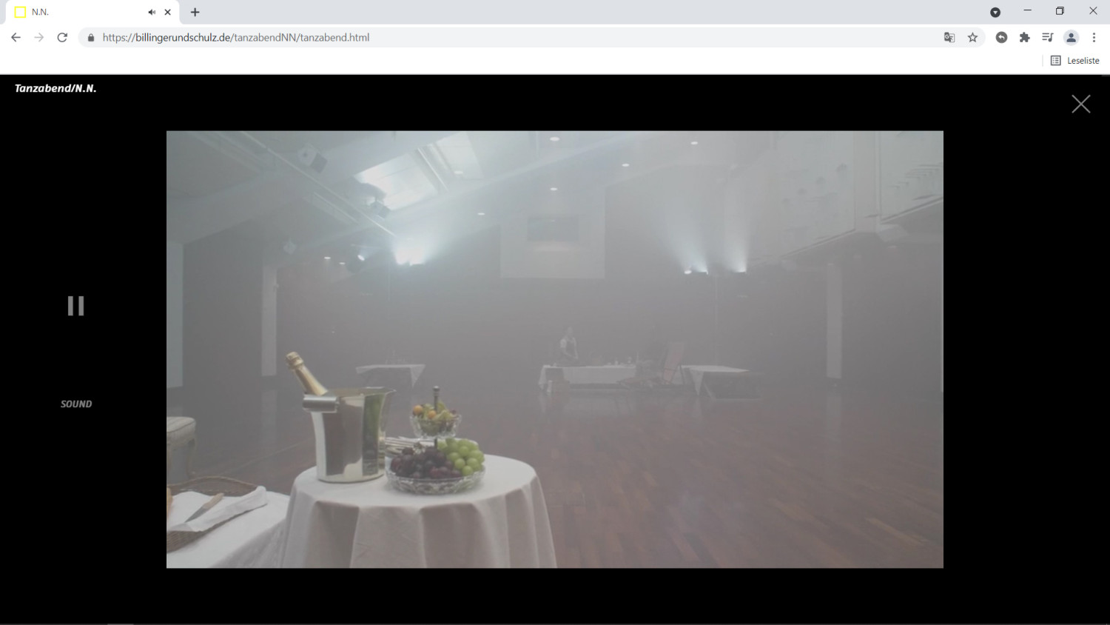Go back to the previous page

[x=16, y=38]
